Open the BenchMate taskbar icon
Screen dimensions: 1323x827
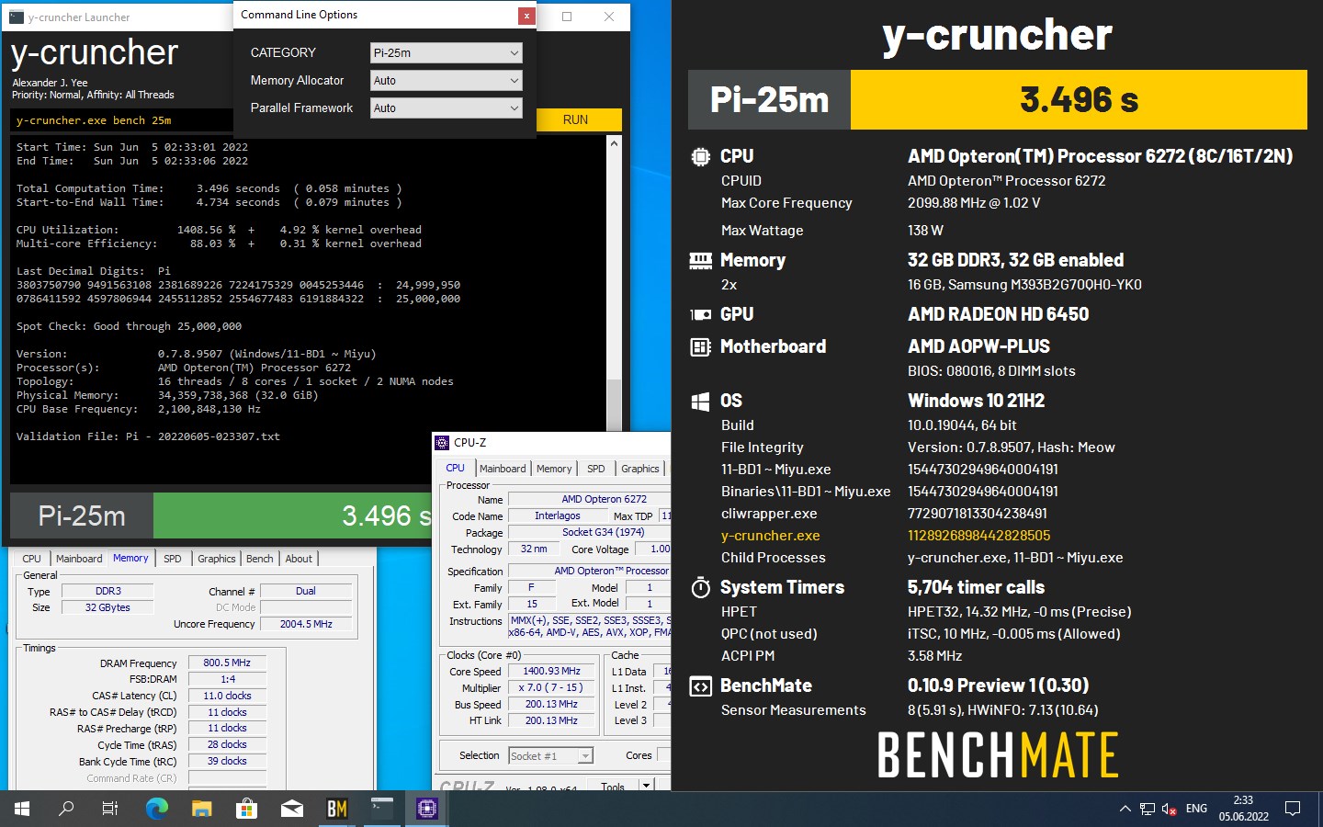click(x=336, y=809)
